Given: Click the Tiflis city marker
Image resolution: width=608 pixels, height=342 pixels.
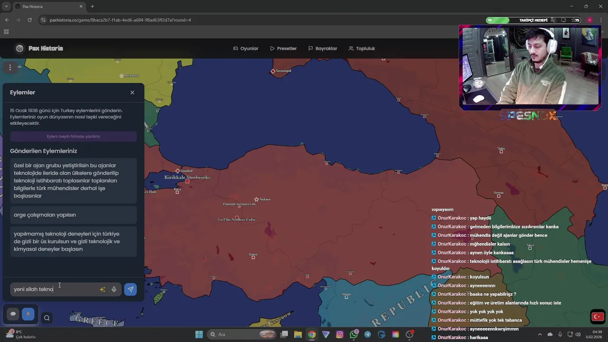Looking at the screenshot, I should pos(501,151).
